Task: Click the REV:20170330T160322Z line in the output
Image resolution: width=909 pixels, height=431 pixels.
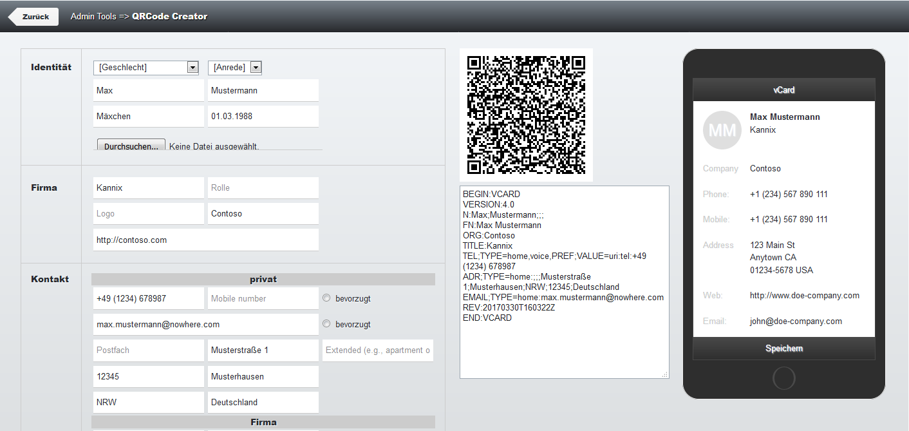Action: click(509, 308)
